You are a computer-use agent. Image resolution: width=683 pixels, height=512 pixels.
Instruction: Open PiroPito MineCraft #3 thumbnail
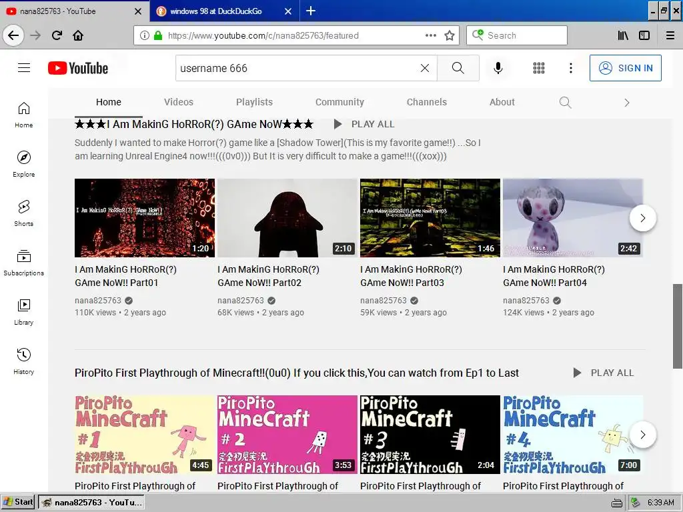tap(430, 435)
